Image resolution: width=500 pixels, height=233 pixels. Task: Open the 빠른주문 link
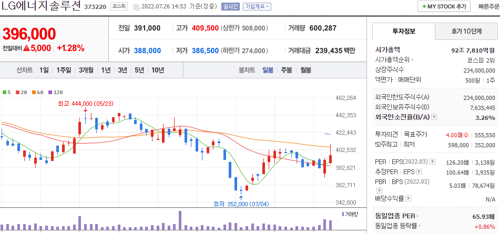click(x=489, y=6)
